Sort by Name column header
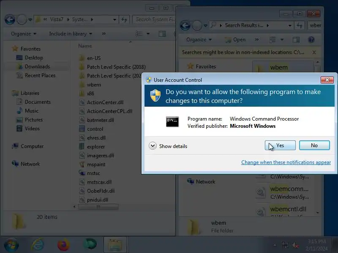The height and width of the screenshot is (253, 338). click(x=85, y=46)
